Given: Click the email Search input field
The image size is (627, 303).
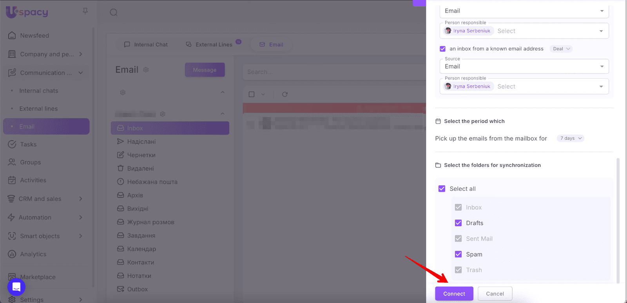Looking at the screenshot, I should tap(333, 72).
